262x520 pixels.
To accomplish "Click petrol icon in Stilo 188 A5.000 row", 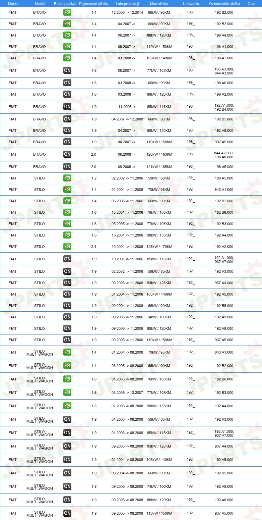I will [x=67, y=178].
